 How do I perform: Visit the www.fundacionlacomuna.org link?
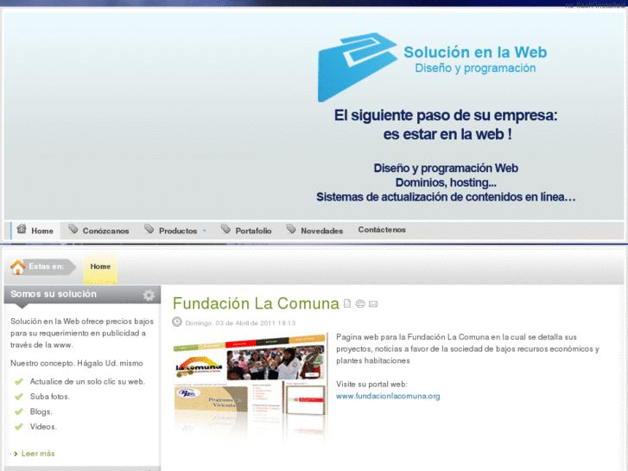(388, 396)
